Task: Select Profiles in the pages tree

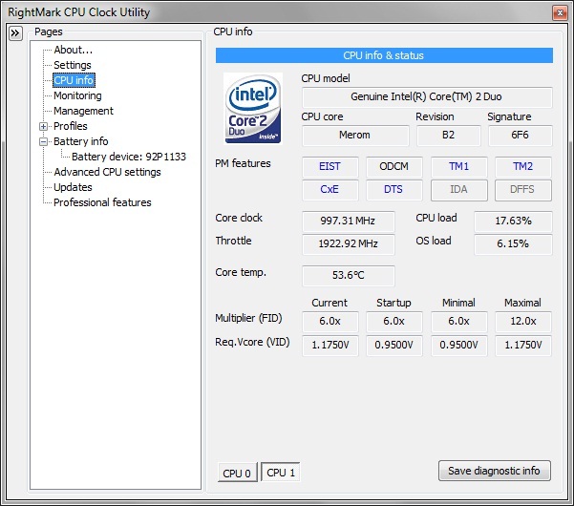Action: 71,126
